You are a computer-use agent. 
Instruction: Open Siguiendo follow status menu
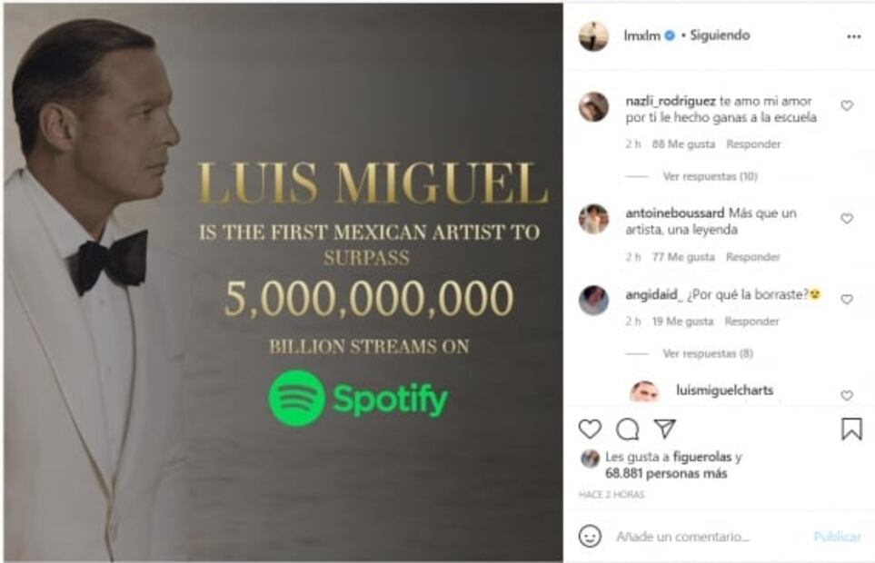tap(720, 35)
